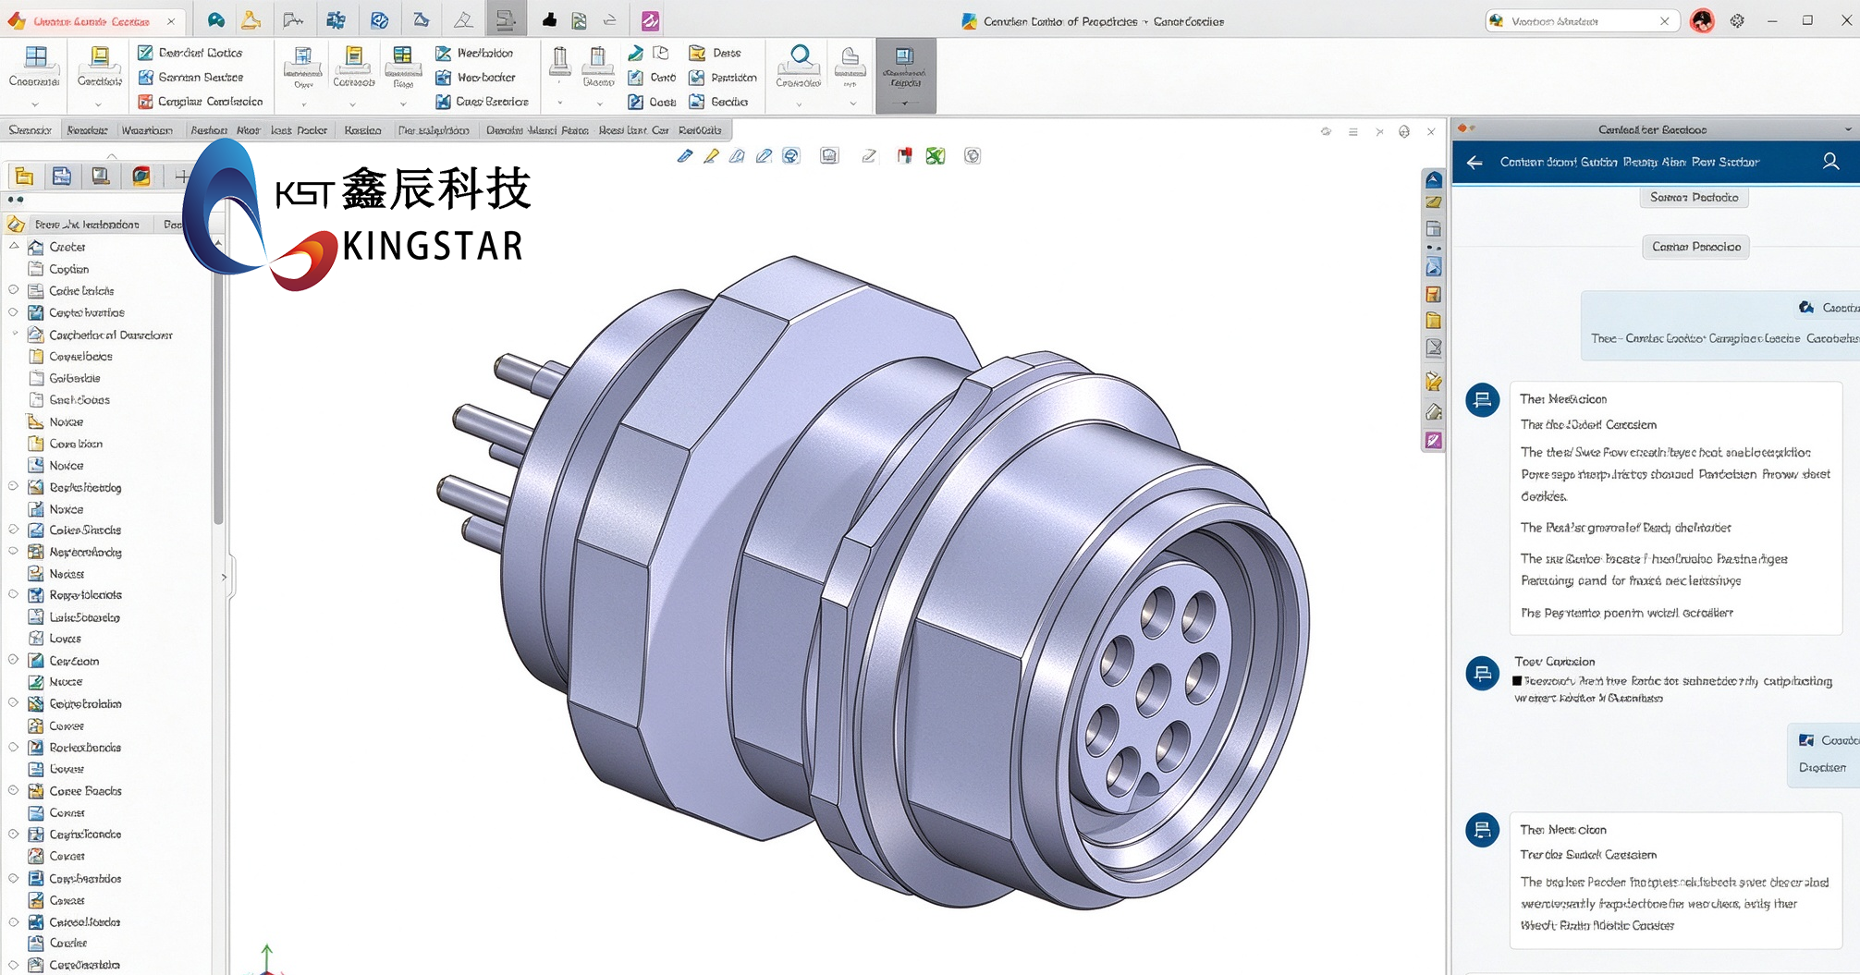1860x975 pixels.
Task: Click the user avatar in the title bar
Action: pos(1702,20)
